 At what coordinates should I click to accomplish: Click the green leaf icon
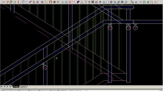point(148,2)
